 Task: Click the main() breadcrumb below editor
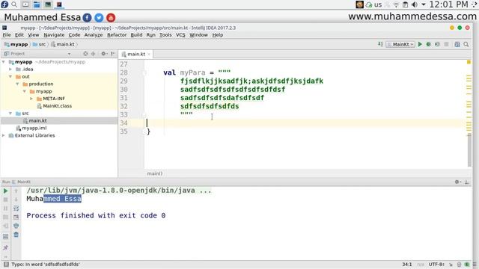coord(155,173)
